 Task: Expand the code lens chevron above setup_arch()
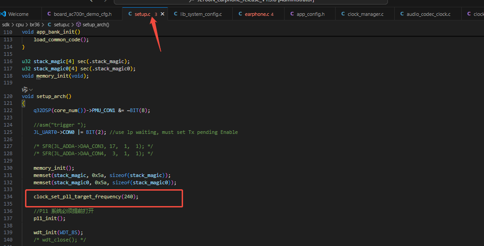pos(31,89)
